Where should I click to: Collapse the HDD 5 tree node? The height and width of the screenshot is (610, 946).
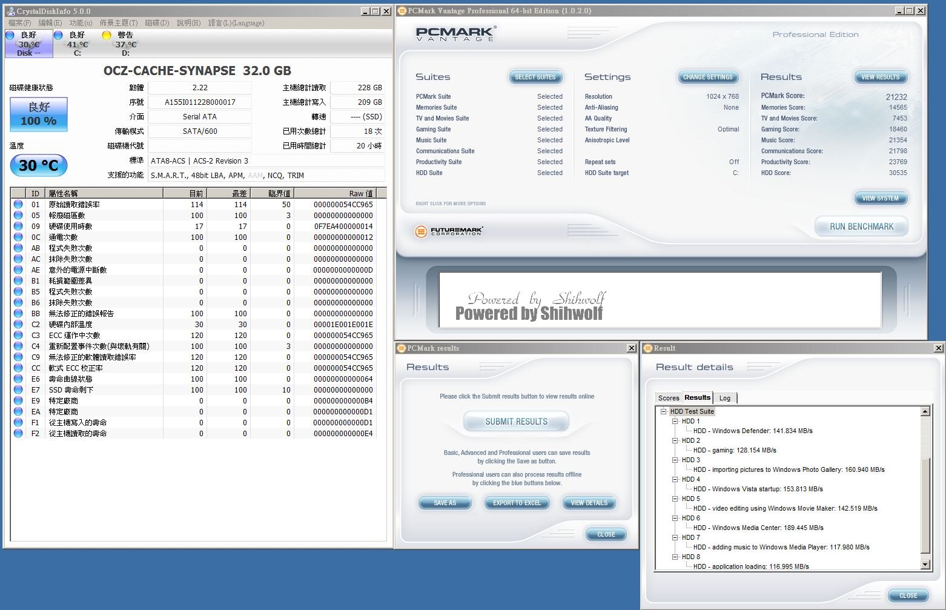[x=675, y=499]
